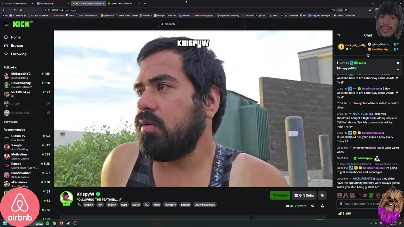Click the green KICK logo

(x=23, y=24)
